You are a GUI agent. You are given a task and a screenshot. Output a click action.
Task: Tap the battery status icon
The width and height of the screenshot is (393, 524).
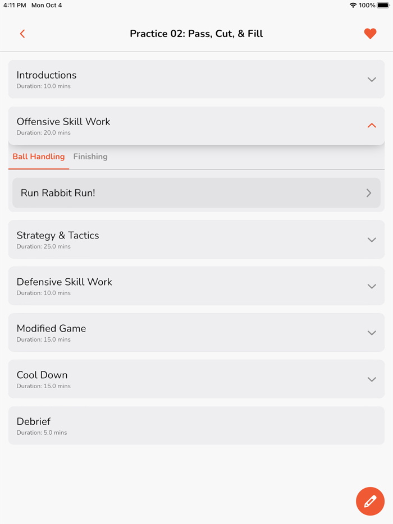coord(383,5)
